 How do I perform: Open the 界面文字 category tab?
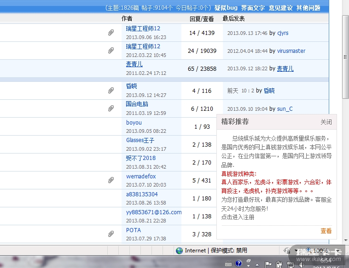(x=253, y=8)
